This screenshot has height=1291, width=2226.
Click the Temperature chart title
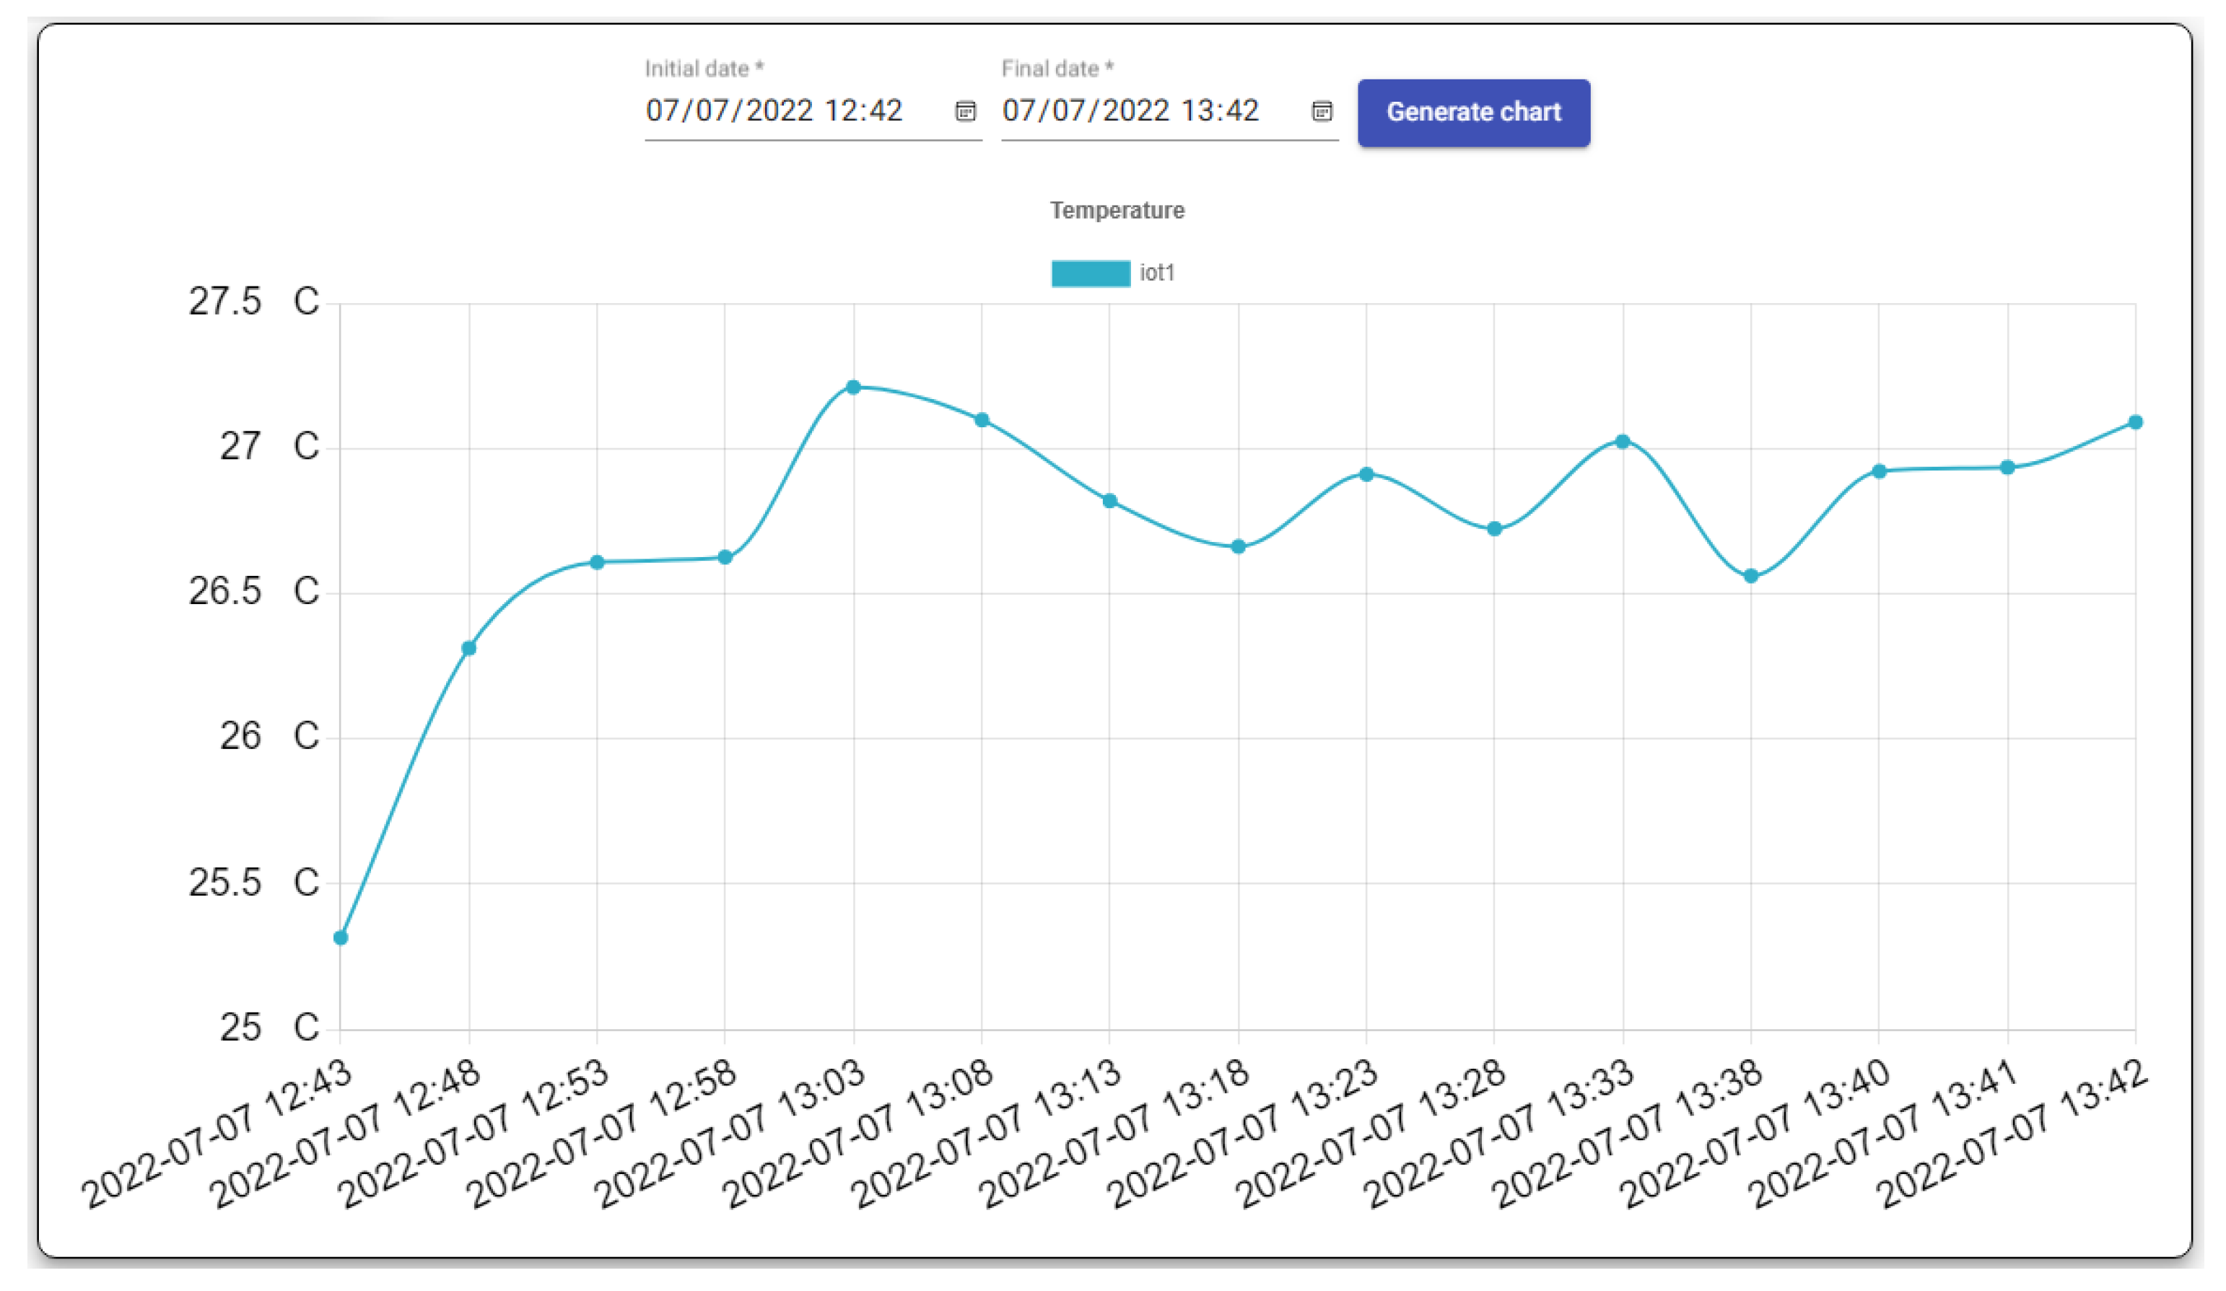tap(1117, 210)
